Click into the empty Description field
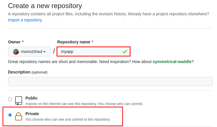 110,82
